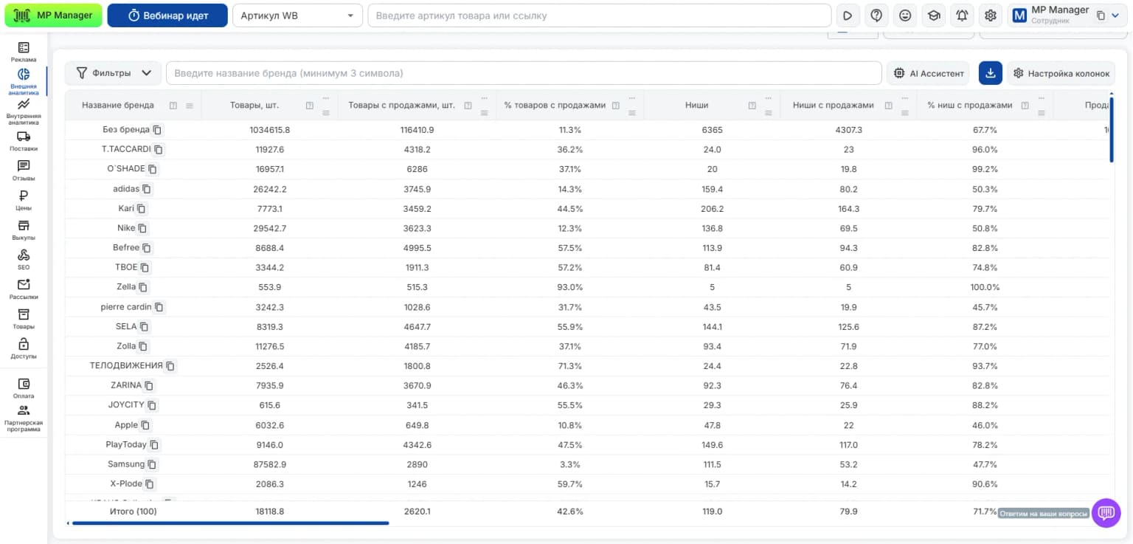1133x544 pixels.
Task: Click the vertical table scrollbar
Action: click(x=1112, y=130)
